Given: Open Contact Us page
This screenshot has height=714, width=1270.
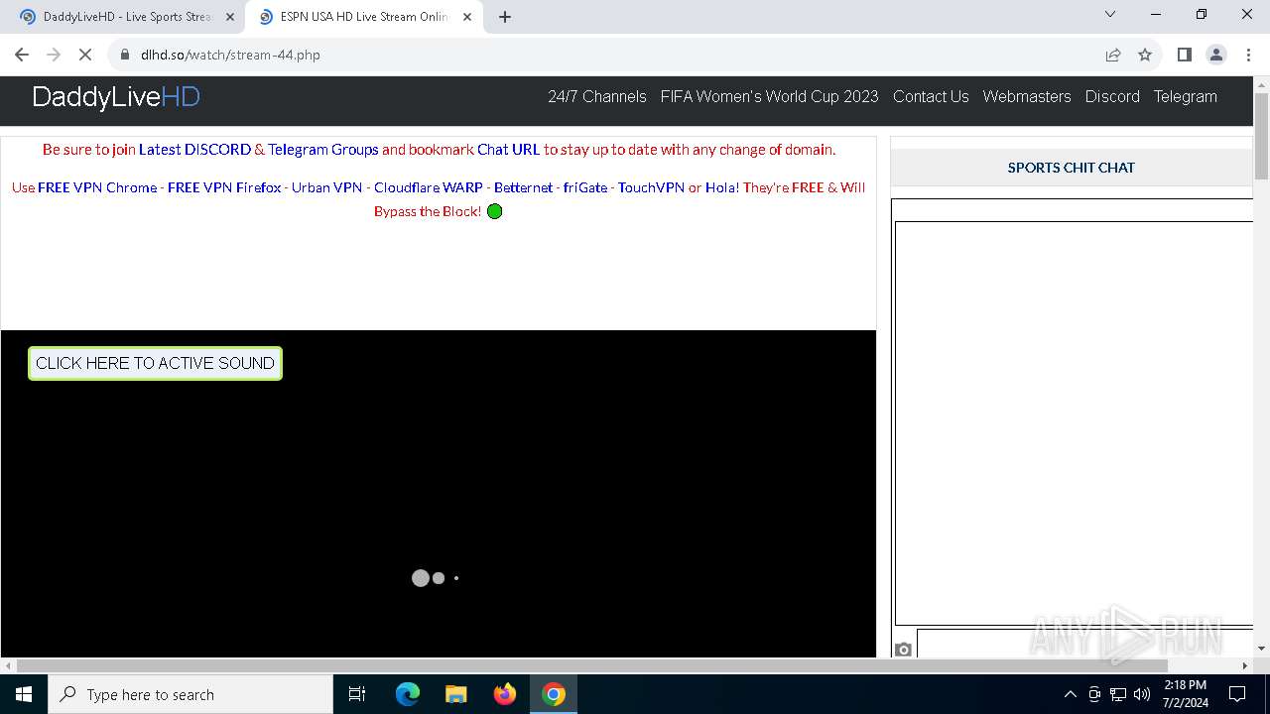Looking at the screenshot, I should (x=931, y=96).
